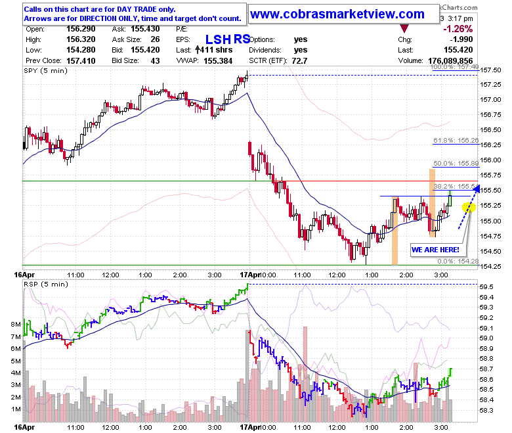Click the SPY (5 min) chart title
This screenshot has width=512, height=433.
point(46,70)
